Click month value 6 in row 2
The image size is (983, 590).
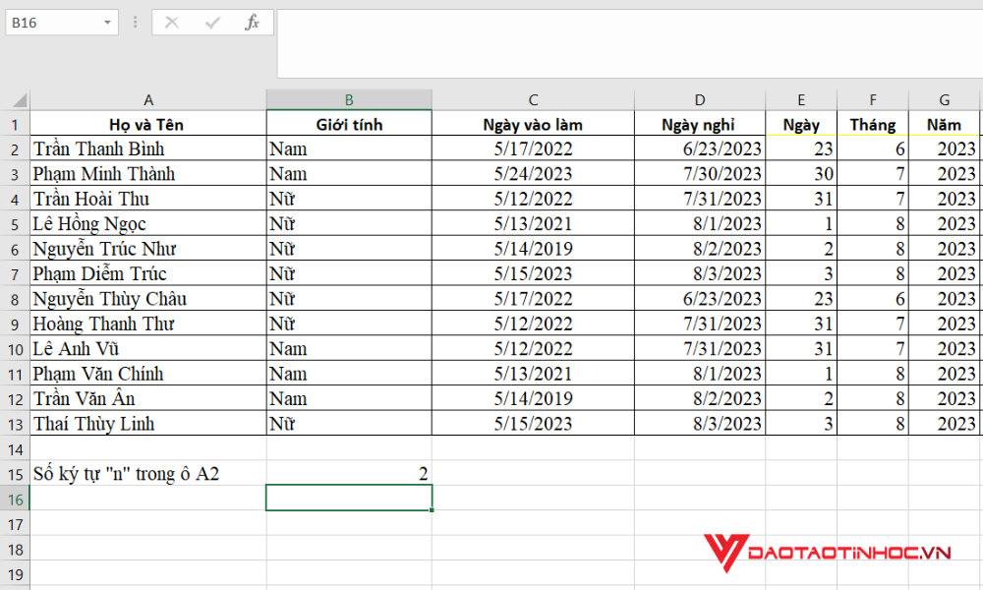873,148
